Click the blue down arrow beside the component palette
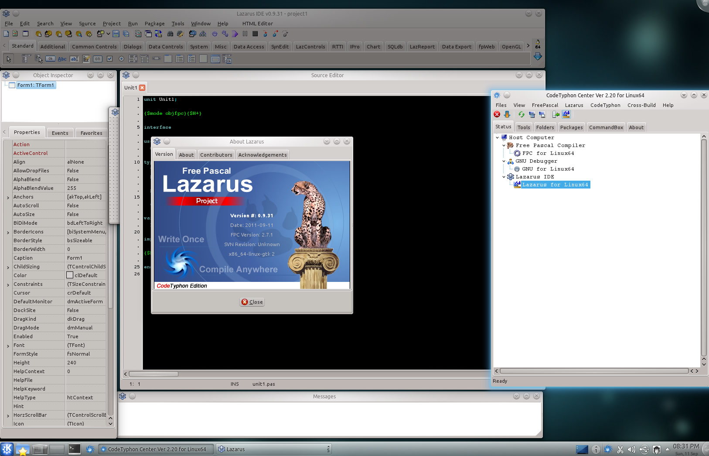This screenshot has height=456, width=709. click(538, 57)
